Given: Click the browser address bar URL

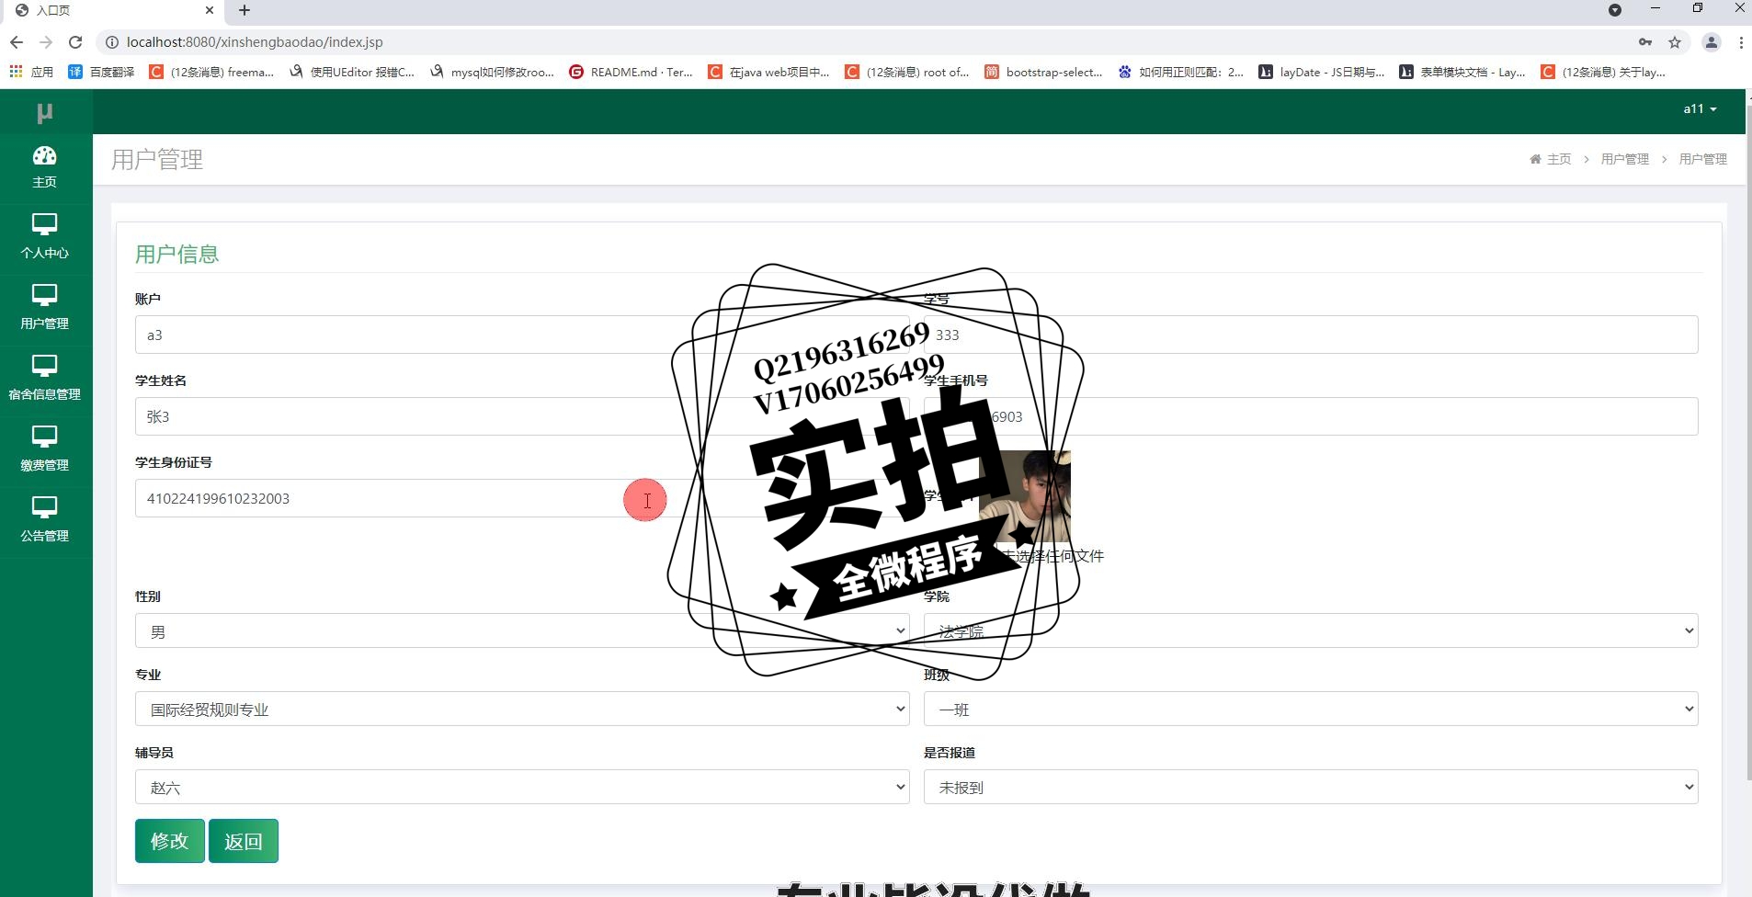Looking at the screenshot, I should point(255,42).
